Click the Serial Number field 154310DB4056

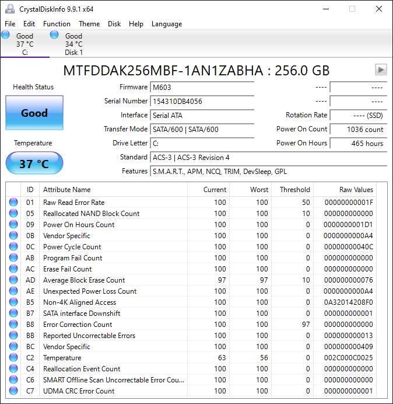pos(202,101)
